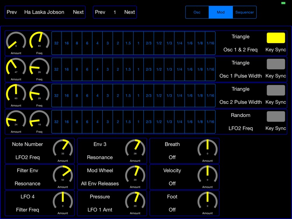Open the Sequencer tab

[x=245, y=12]
